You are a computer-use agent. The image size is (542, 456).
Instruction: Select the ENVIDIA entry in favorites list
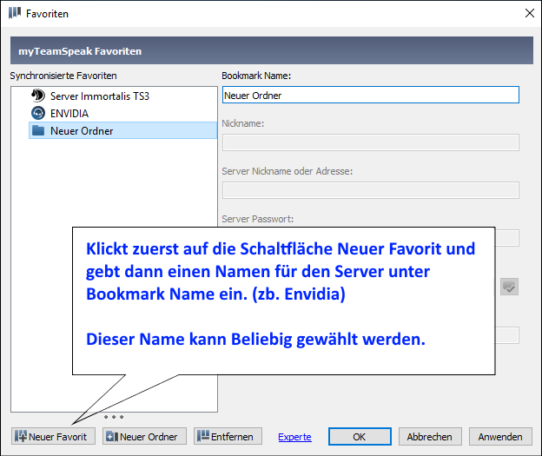[x=69, y=113]
